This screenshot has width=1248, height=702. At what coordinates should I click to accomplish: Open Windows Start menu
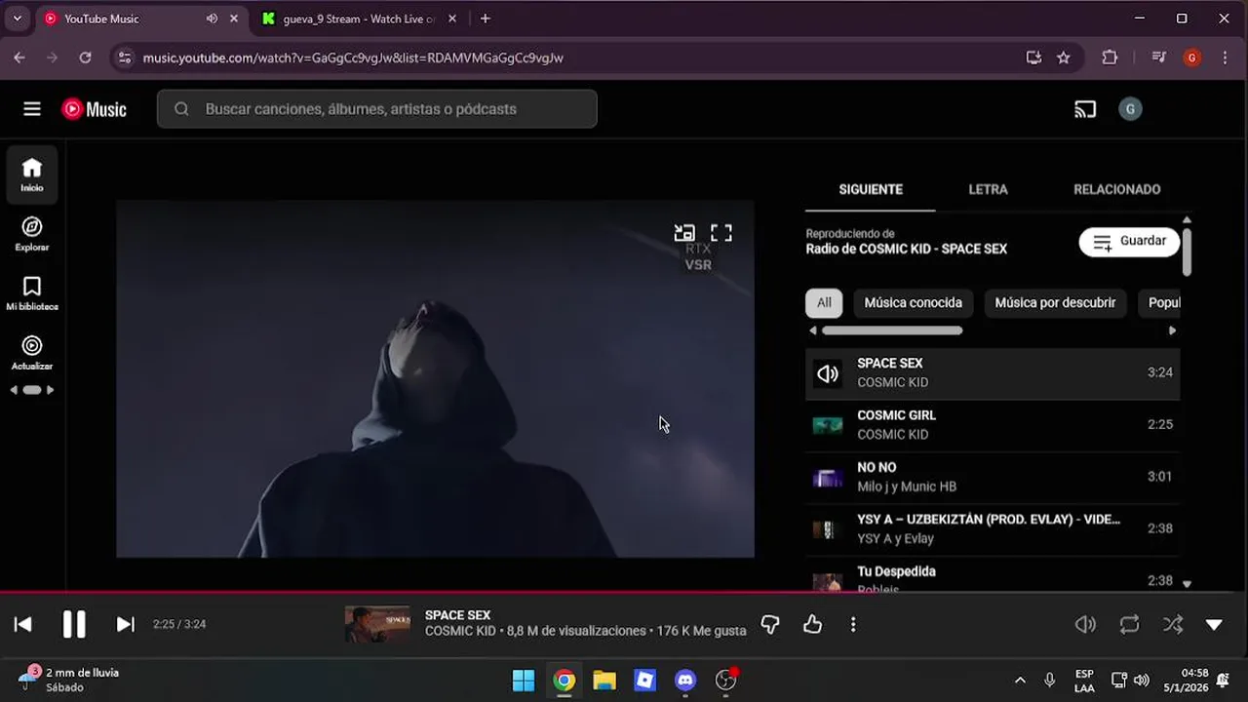[524, 681]
